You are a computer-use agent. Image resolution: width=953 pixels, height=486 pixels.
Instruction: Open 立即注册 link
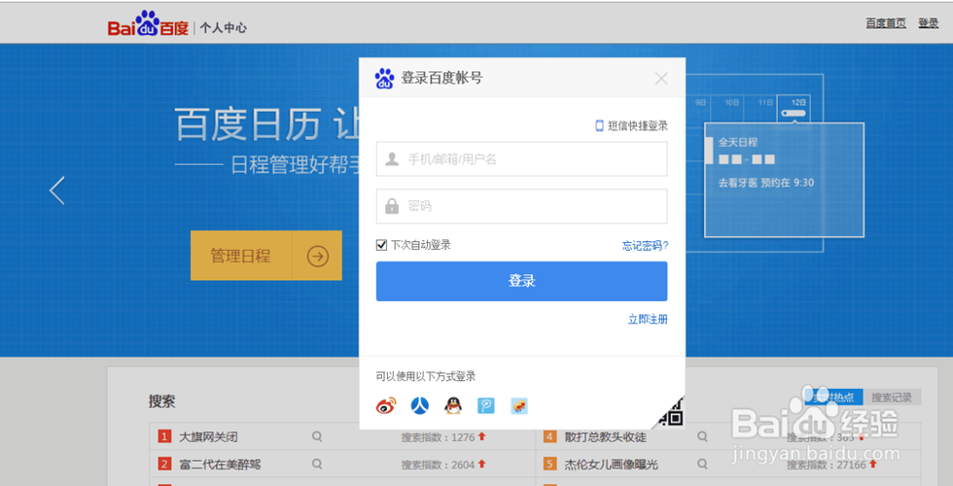pyautogui.click(x=648, y=319)
